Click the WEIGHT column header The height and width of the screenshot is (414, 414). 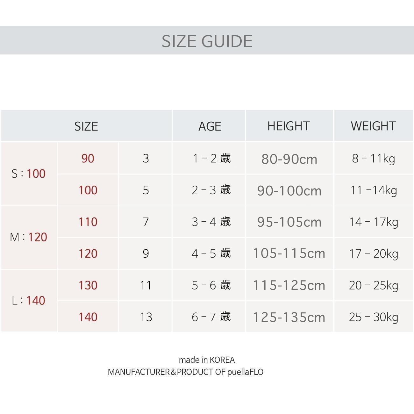coord(373,126)
